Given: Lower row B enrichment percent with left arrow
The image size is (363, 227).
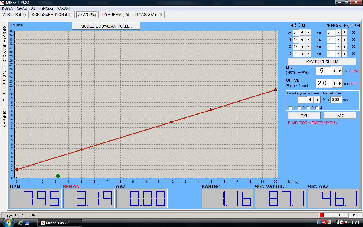Looking at the screenshot, I should click(x=339, y=39).
